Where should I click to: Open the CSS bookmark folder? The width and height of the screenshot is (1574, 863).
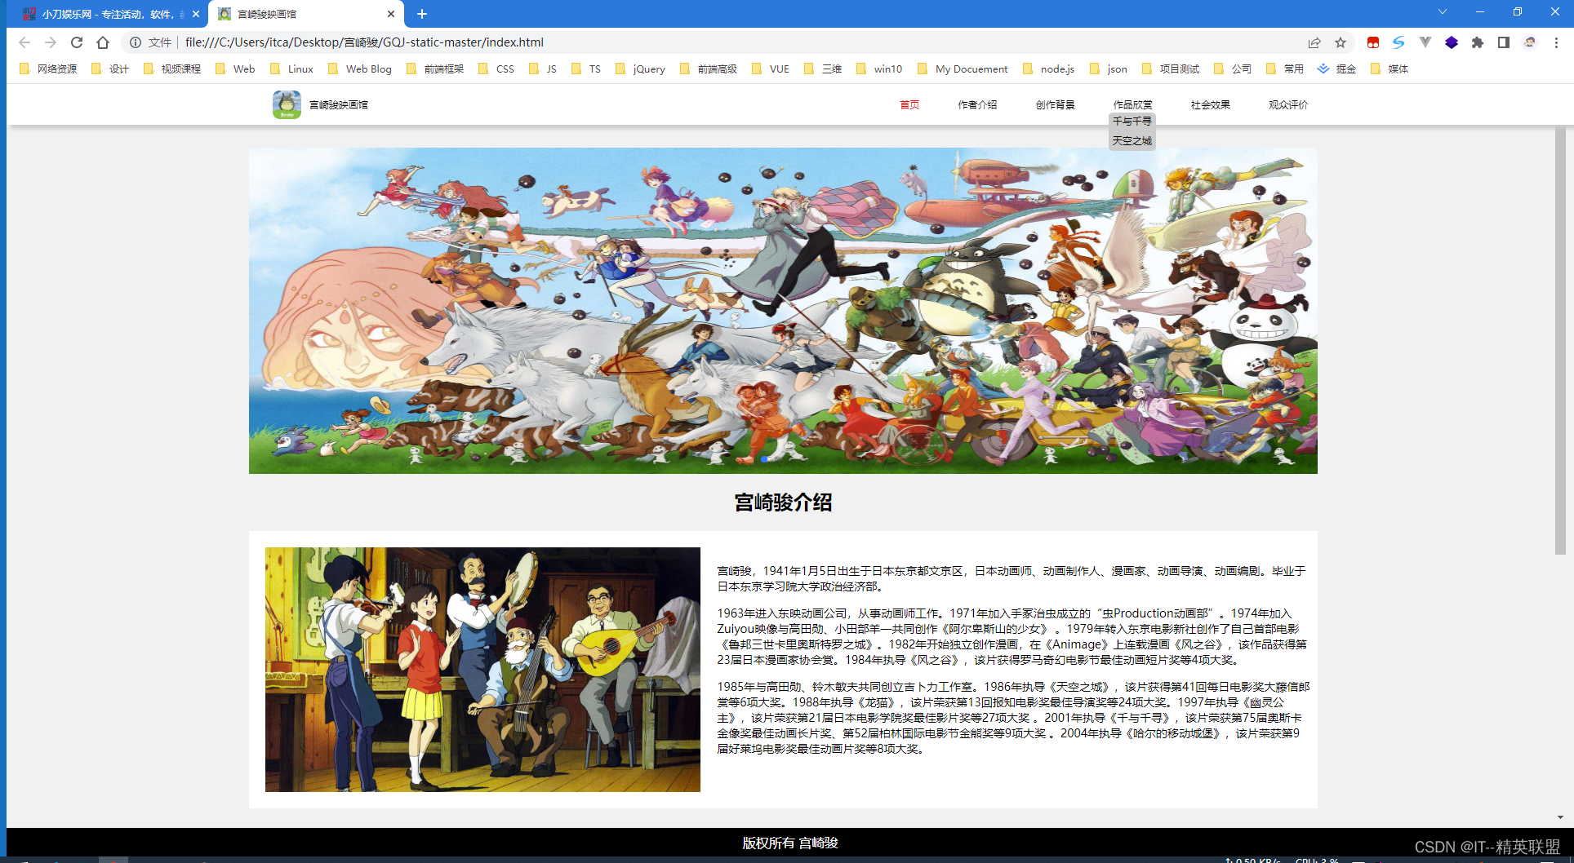coord(496,69)
